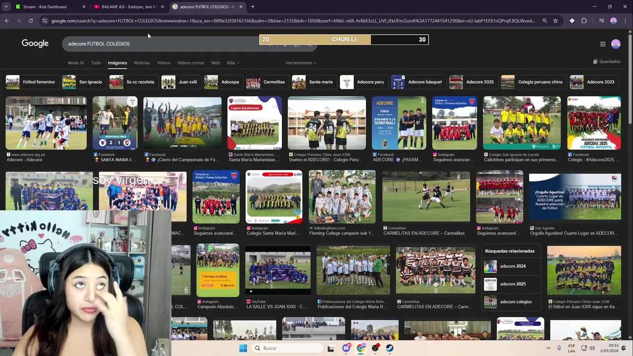Open LA SALLE VS JUAN XXIII YouTube thumbnail
Screen dimensions: 633x356
click(x=278, y=270)
